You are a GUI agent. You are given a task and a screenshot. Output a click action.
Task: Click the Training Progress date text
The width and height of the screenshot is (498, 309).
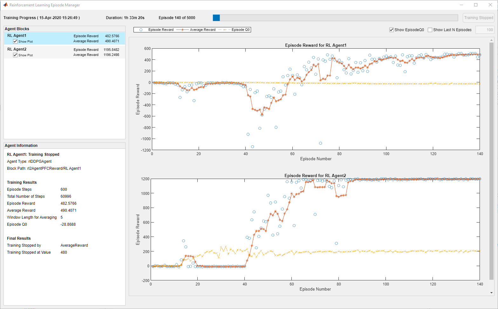click(42, 18)
